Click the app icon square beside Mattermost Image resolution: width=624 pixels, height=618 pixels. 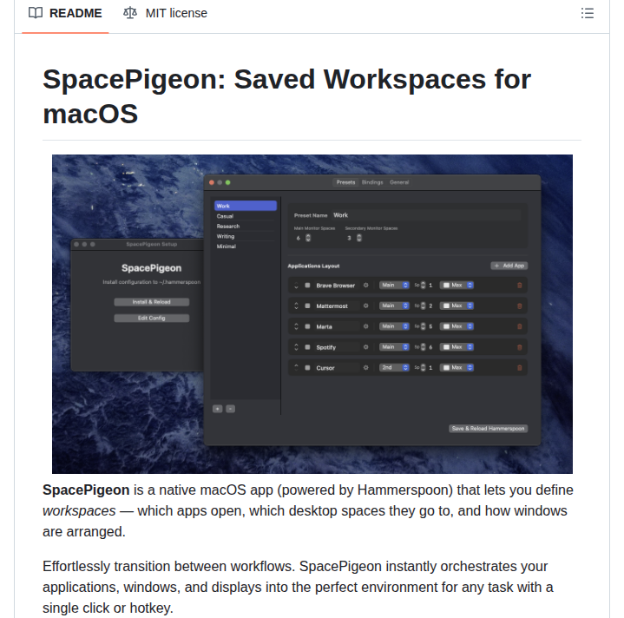[x=307, y=306]
